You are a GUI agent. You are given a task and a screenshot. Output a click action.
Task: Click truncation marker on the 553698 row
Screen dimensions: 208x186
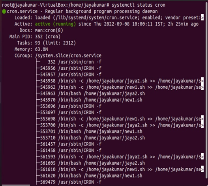(202, 119)
